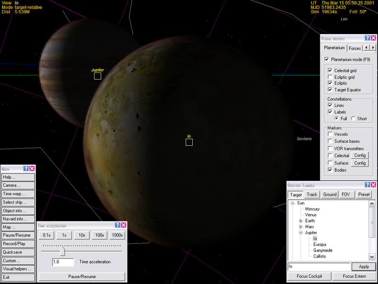The height and width of the screenshot is (284, 378).
Task: Close the Time acceleration window
Action: (123, 225)
